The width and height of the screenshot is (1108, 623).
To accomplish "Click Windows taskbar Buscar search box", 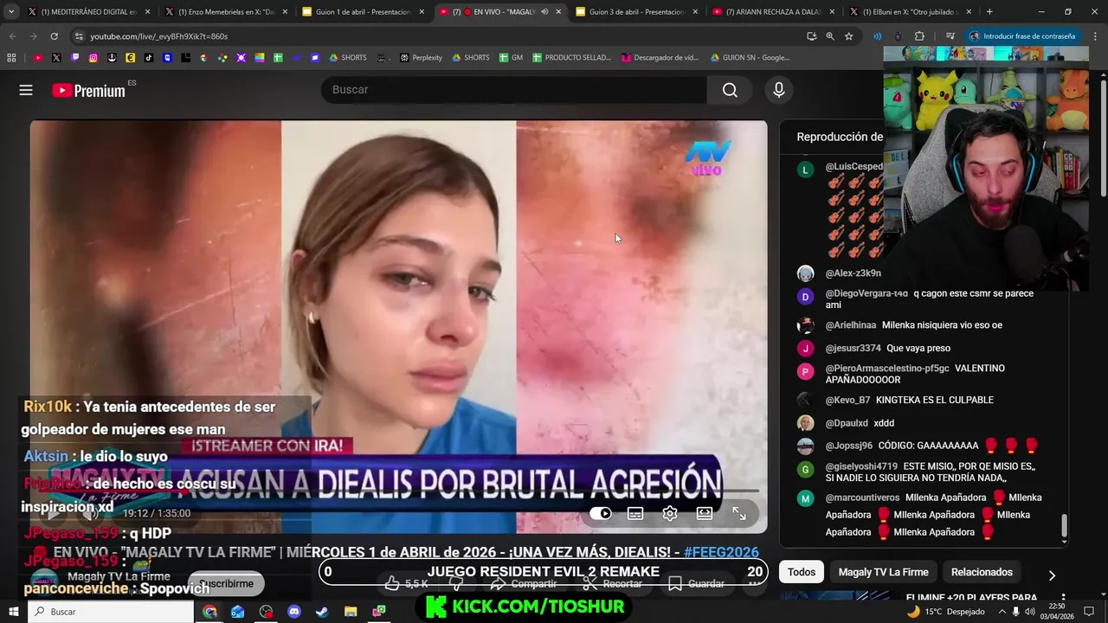I will point(112,612).
